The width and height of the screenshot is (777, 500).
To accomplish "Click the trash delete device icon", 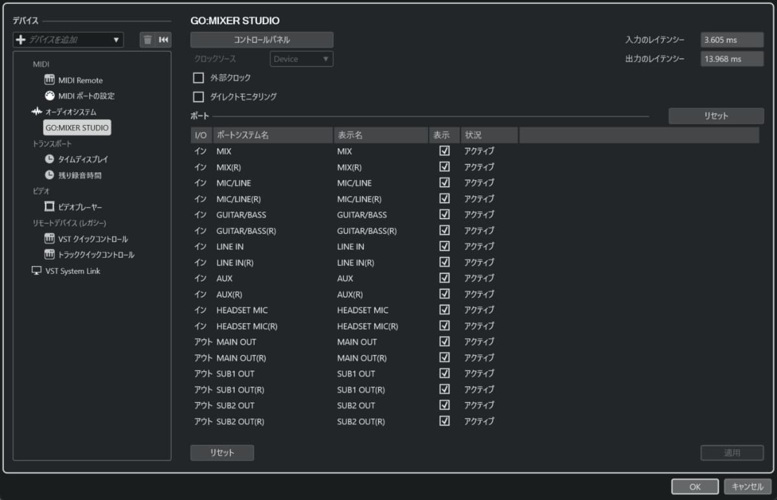I will point(148,40).
